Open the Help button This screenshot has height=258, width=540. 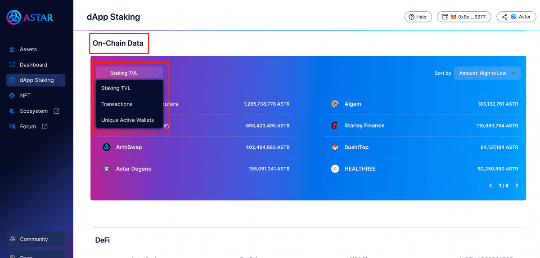click(418, 17)
